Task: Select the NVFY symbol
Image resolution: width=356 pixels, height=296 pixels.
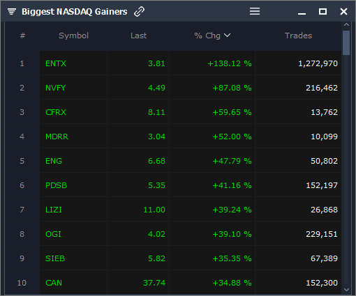Action: pyautogui.click(x=56, y=88)
